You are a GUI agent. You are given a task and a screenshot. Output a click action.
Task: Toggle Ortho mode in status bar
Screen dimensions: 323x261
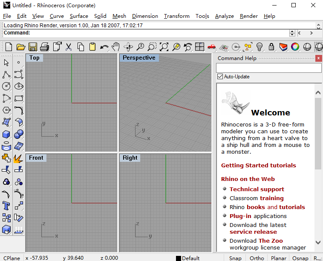pos(257,258)
